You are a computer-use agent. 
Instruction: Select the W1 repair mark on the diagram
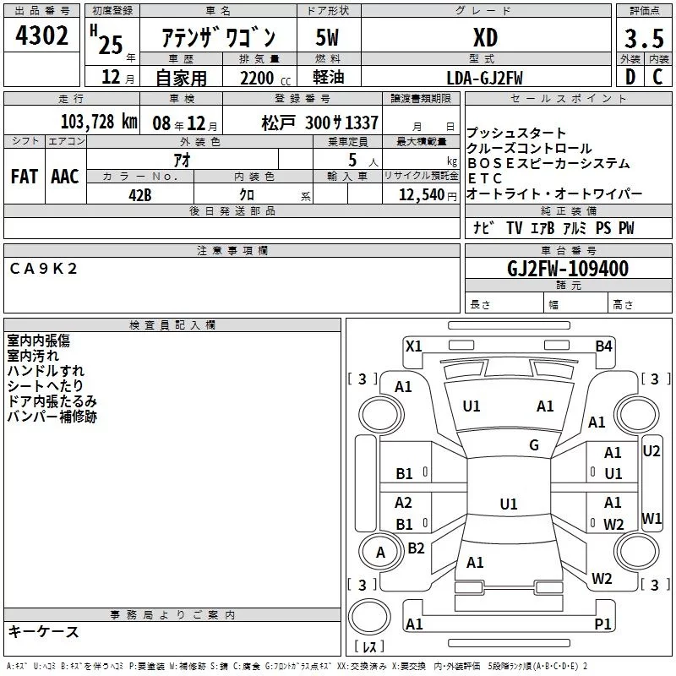[x=651, y=517]
